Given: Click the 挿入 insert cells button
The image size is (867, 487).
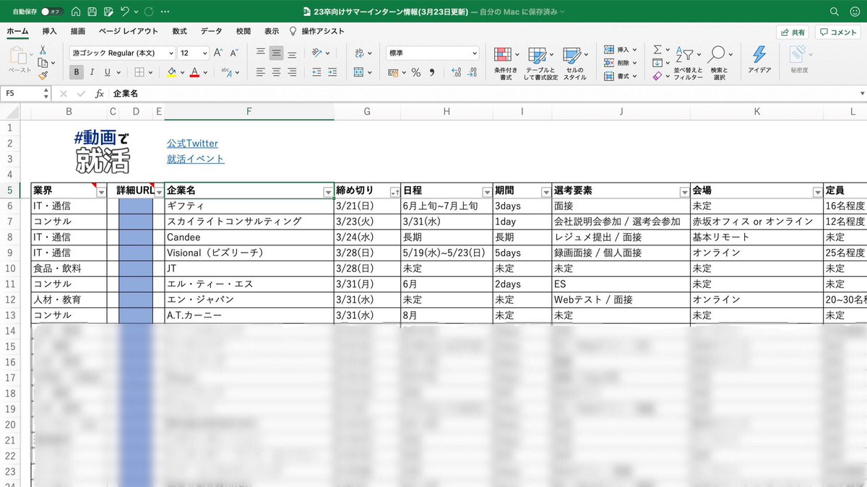Looking at the screenshot, I should click(621, 50).
